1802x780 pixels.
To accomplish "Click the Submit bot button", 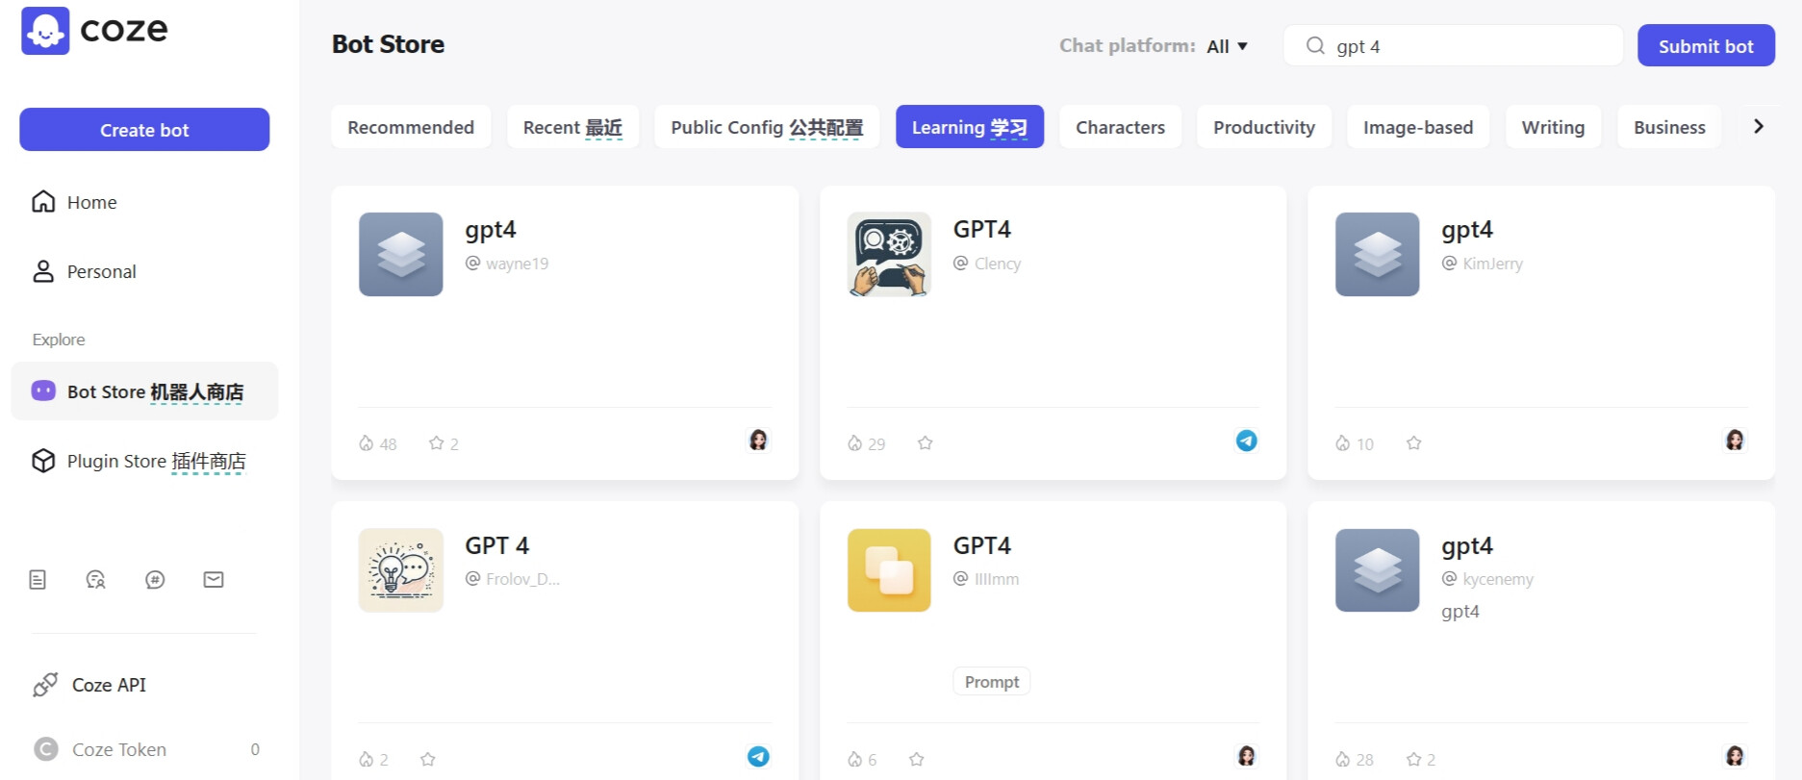I will [x=1706, y=45].
